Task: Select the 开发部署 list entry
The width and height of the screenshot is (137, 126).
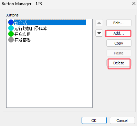Action: click(x=22, y=40)
